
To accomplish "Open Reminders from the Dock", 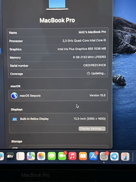I will pos(20,156).
